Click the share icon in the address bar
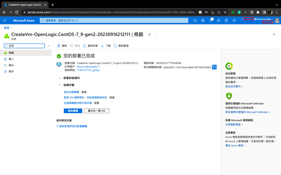The width and height of the screenshot is (281, 175). pyautogui.click(x=219, y=12)
